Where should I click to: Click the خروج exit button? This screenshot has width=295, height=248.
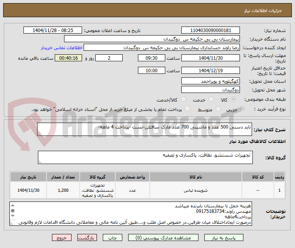click(x=62, y=238)
